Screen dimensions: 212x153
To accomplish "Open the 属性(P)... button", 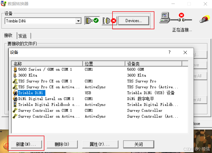I will tap(100, 144).
